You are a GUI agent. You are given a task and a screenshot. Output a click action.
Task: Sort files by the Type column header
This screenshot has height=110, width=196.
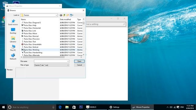(x=79, y=20)
